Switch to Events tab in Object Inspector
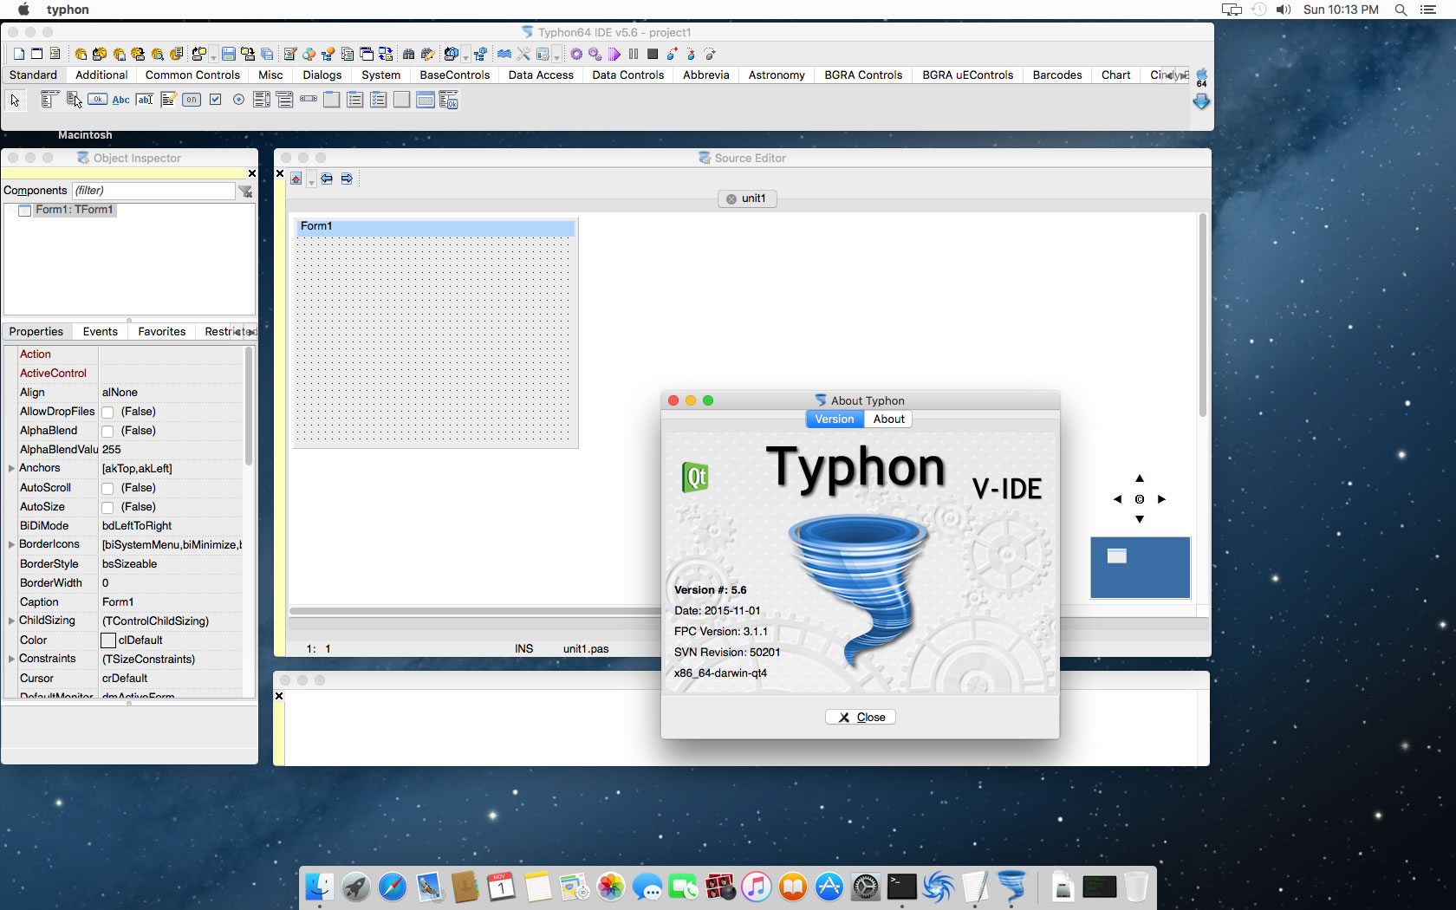The height and width of the screenshot is (910, 1456). click(x=101, y=332)
